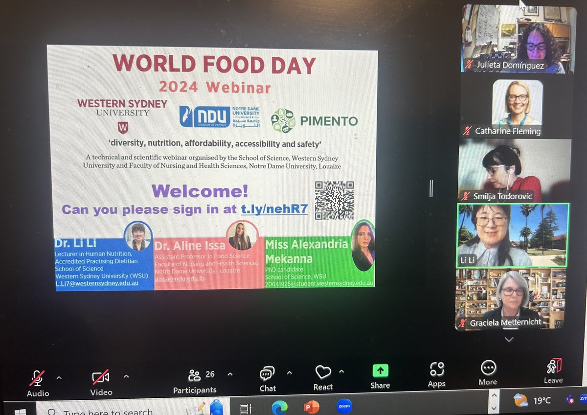Click the muted mic icon on Graciela Metternicht
This screenshot has width=587, height=415.
coord(463,323)
